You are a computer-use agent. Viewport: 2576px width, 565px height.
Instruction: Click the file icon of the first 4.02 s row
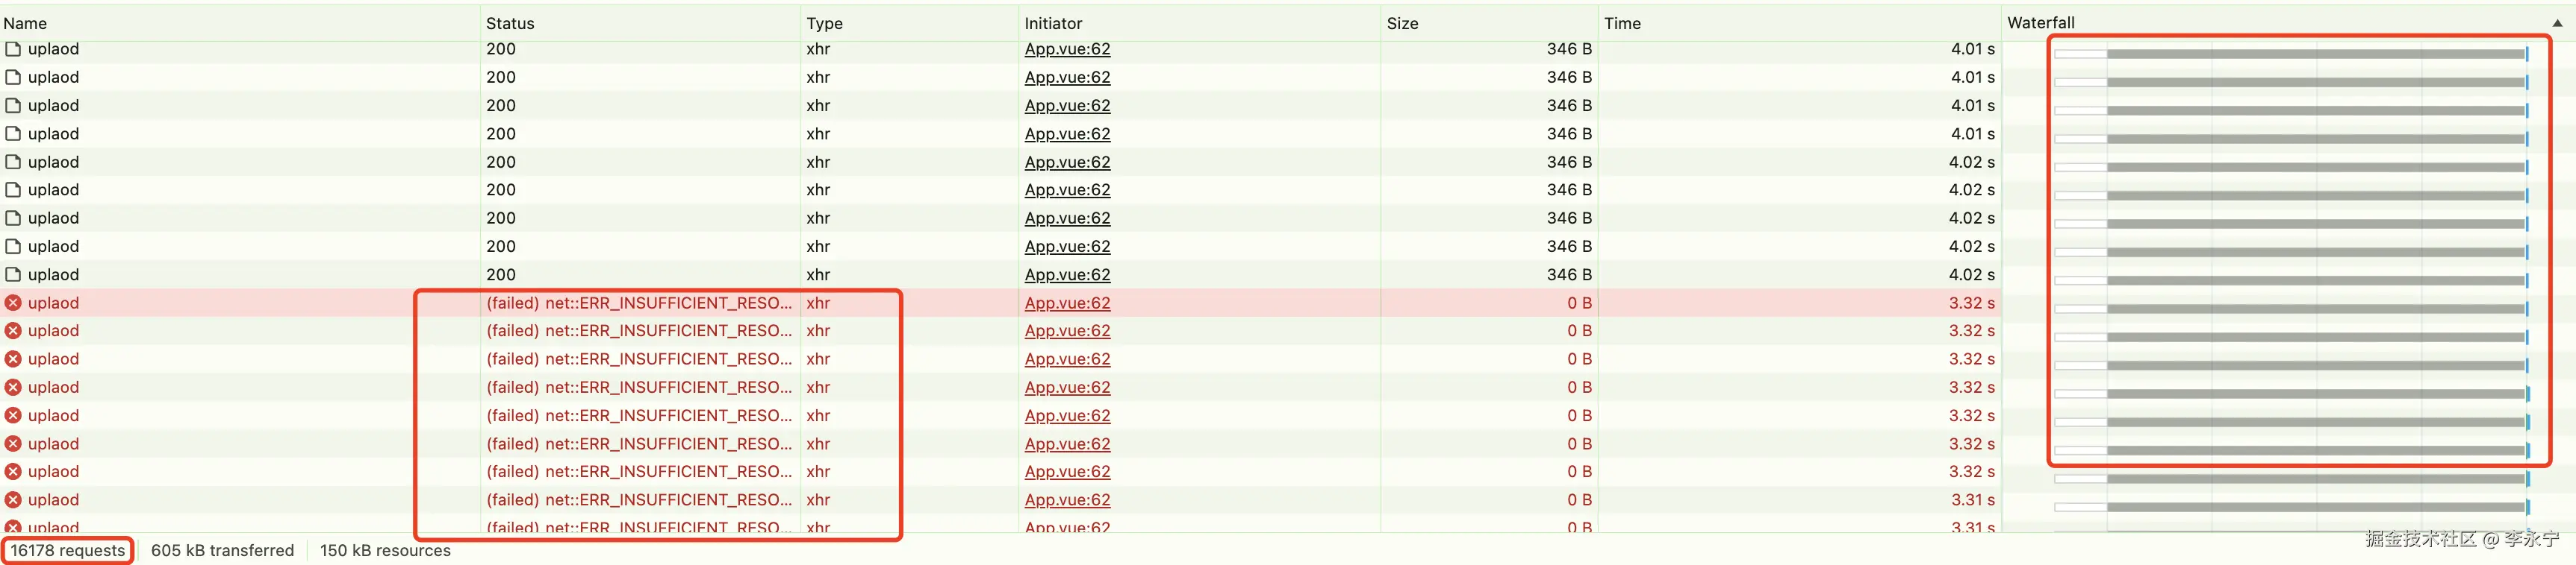(x=13, y=162)
